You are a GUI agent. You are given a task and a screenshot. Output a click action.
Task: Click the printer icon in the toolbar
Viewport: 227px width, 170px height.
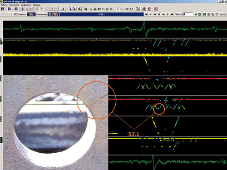144,9
